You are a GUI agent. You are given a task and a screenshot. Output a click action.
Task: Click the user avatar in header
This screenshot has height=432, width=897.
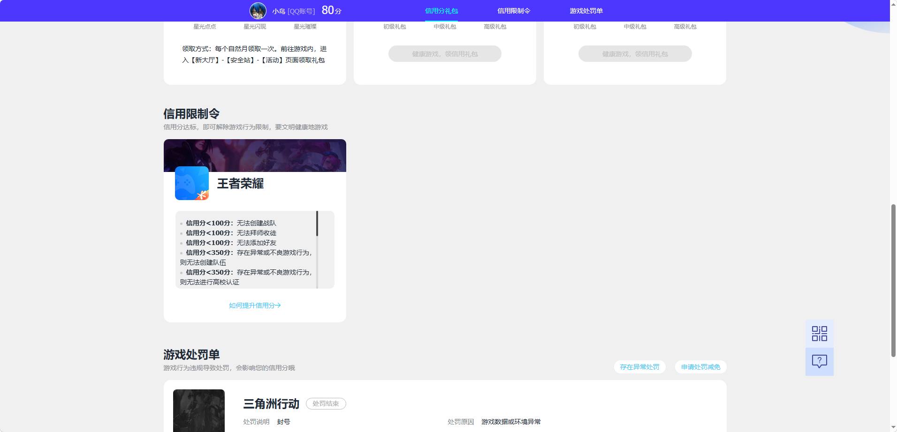258,10
